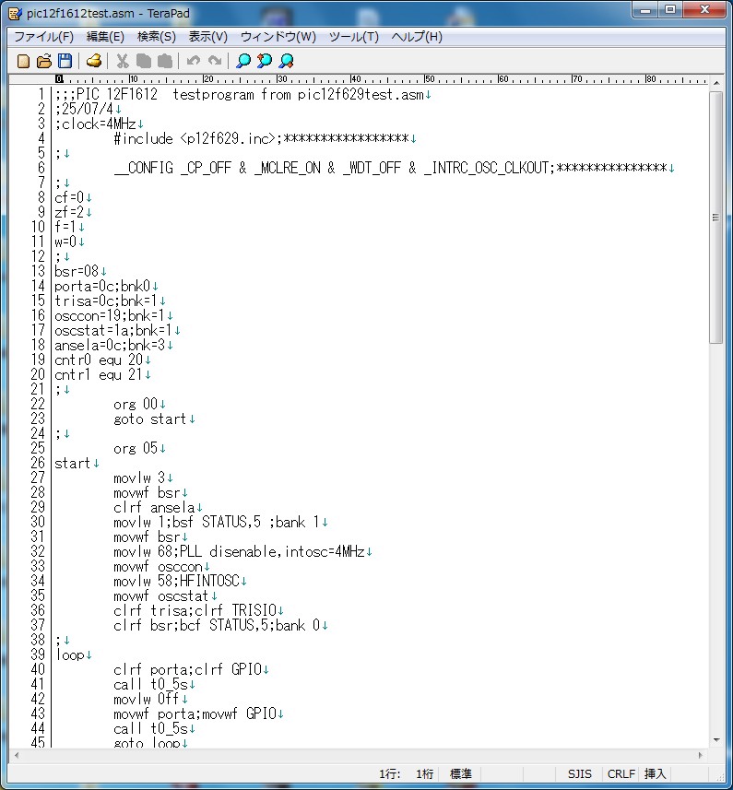The height and width of the screenshot is (790, 733).
Task: Open the ファイル(F) menu
Action: 44,37
